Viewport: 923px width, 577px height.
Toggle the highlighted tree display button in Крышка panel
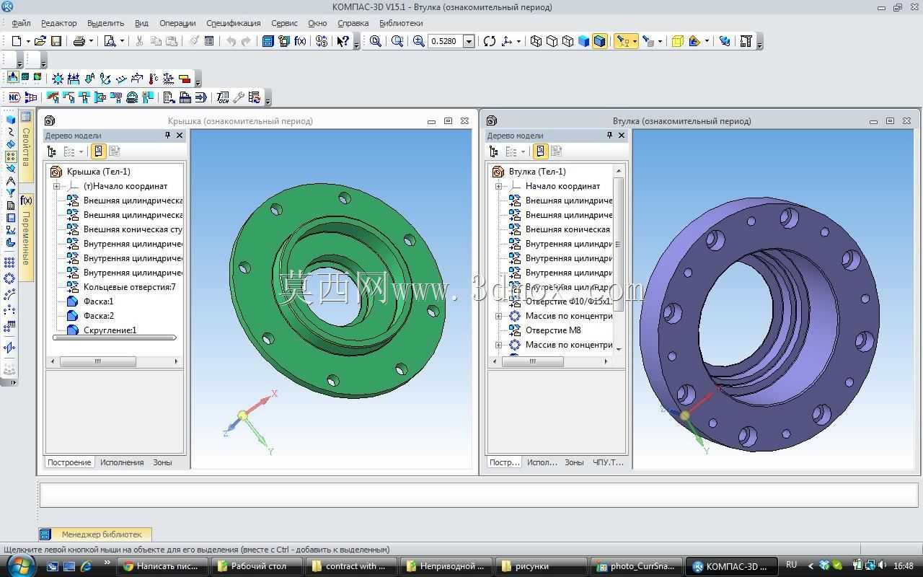(99, 151)
